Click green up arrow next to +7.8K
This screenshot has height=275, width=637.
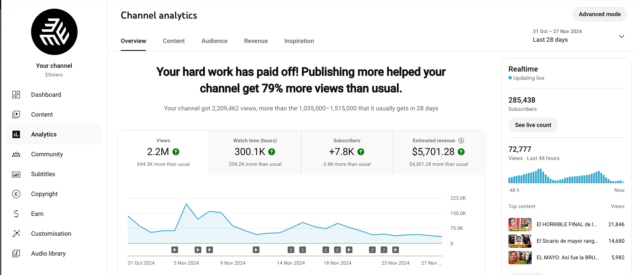(361, 152)
